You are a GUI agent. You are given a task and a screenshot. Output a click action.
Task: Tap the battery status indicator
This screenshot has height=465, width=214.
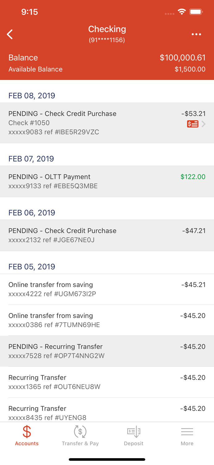pos(196,12)
